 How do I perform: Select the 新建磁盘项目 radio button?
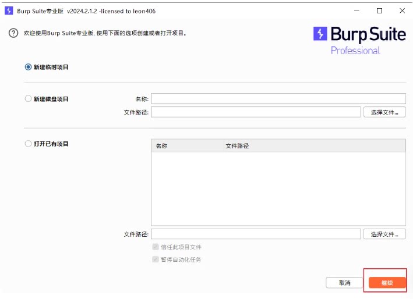point(28,99)
